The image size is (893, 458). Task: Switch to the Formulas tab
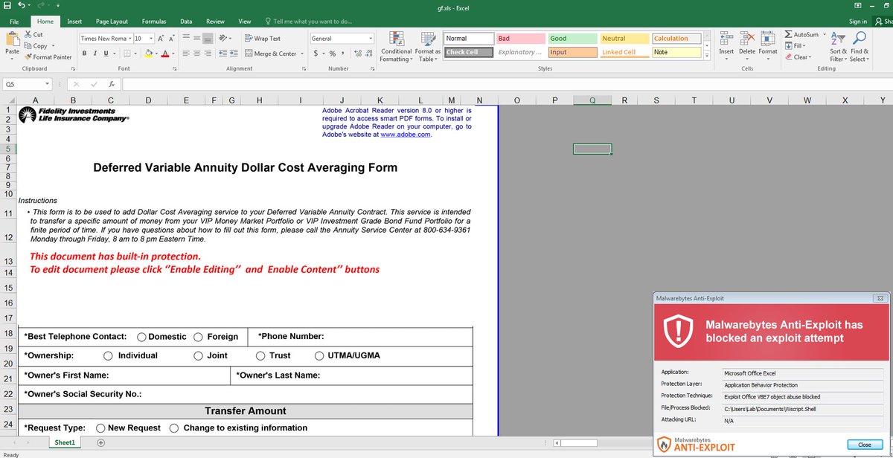(x=154, y=22)
